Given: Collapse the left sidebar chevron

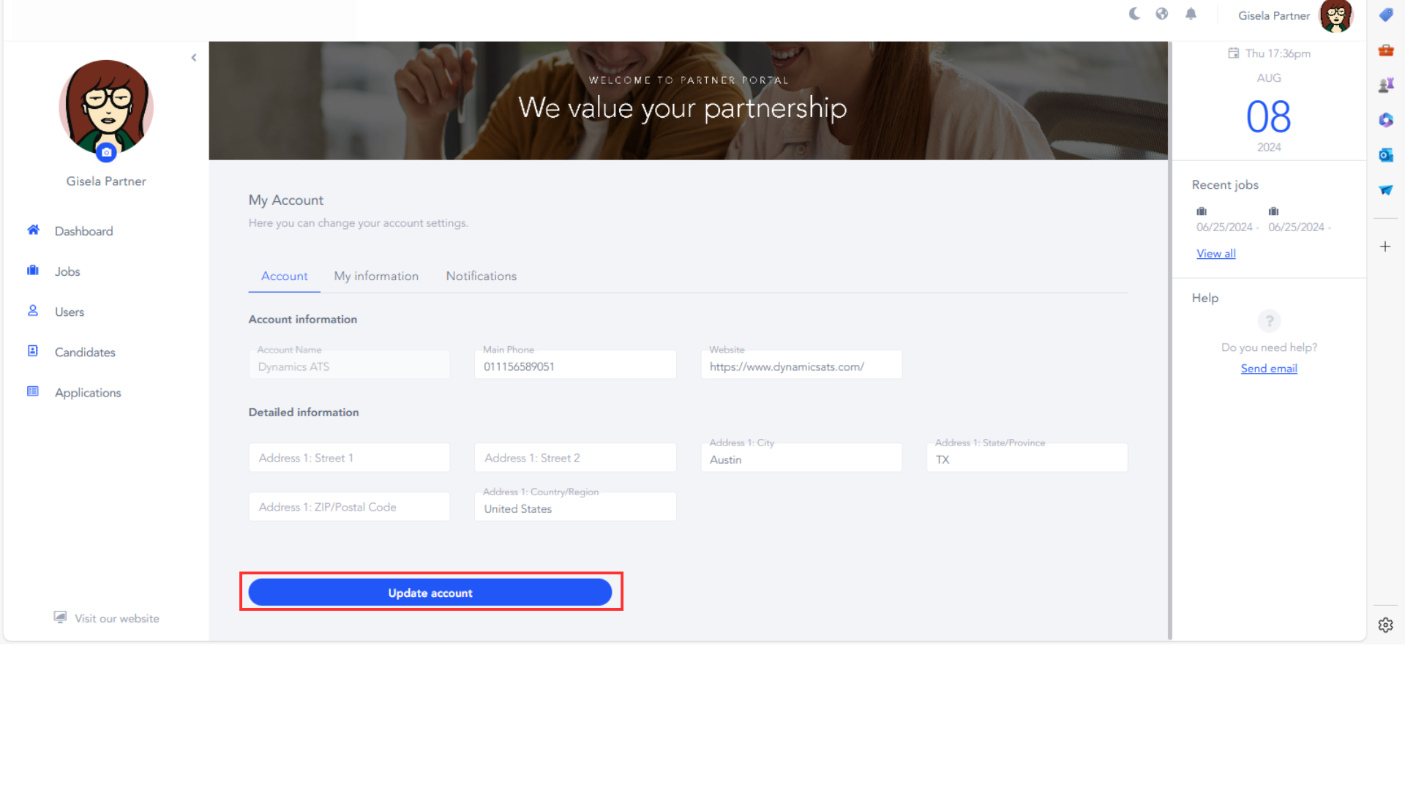Looking at the screenshot, I should click(x=194, y=58).
